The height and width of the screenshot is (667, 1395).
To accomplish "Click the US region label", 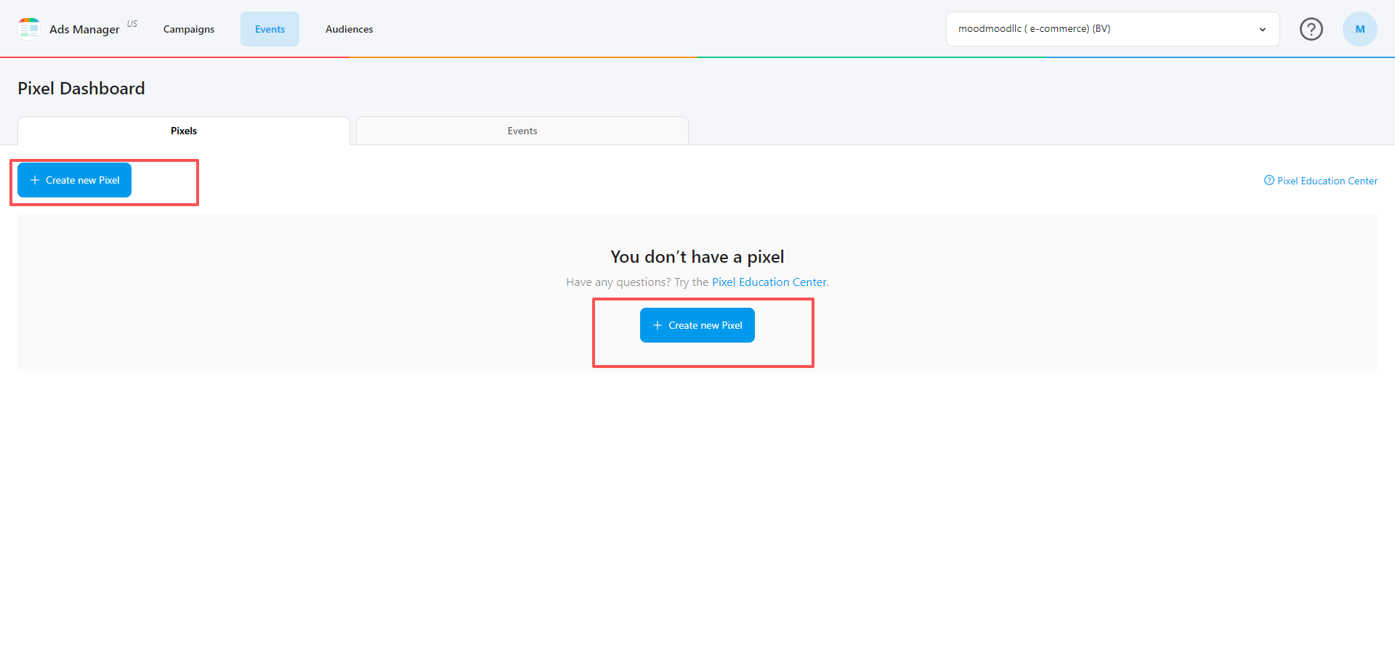I will click(132, 24).
